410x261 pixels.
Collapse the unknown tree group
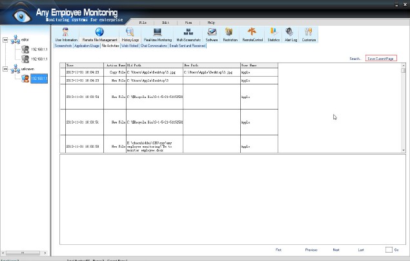5,69
